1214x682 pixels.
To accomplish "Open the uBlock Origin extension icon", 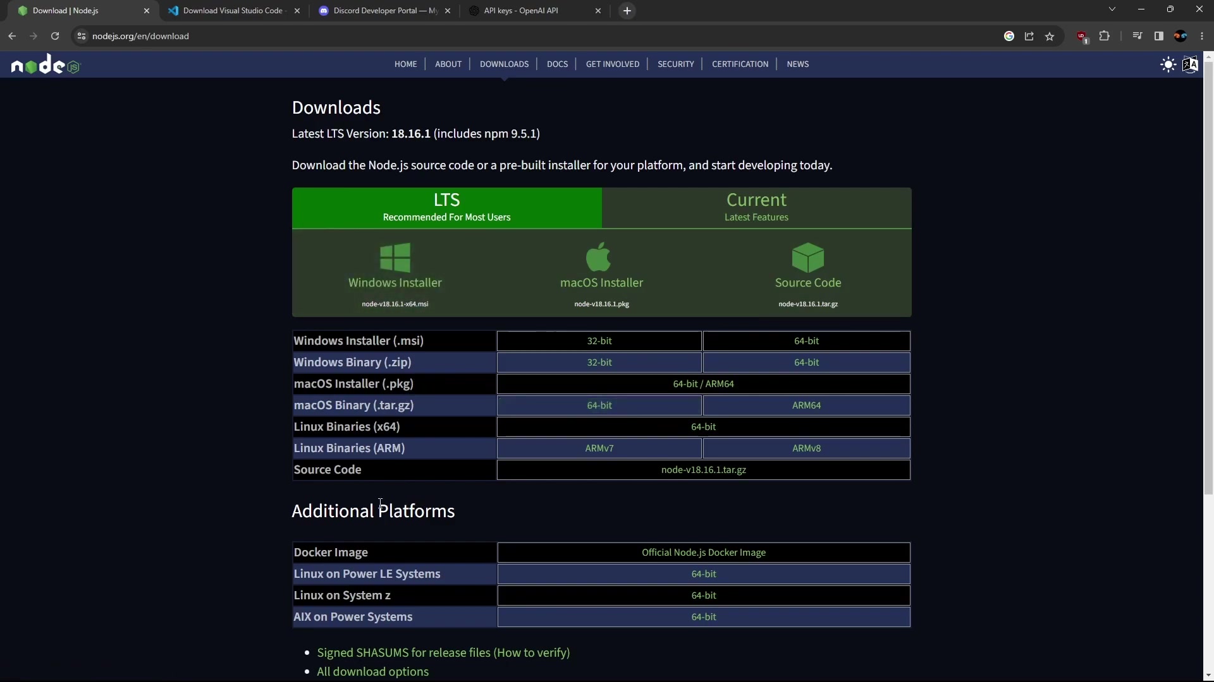I will [x=1082, y=36].
